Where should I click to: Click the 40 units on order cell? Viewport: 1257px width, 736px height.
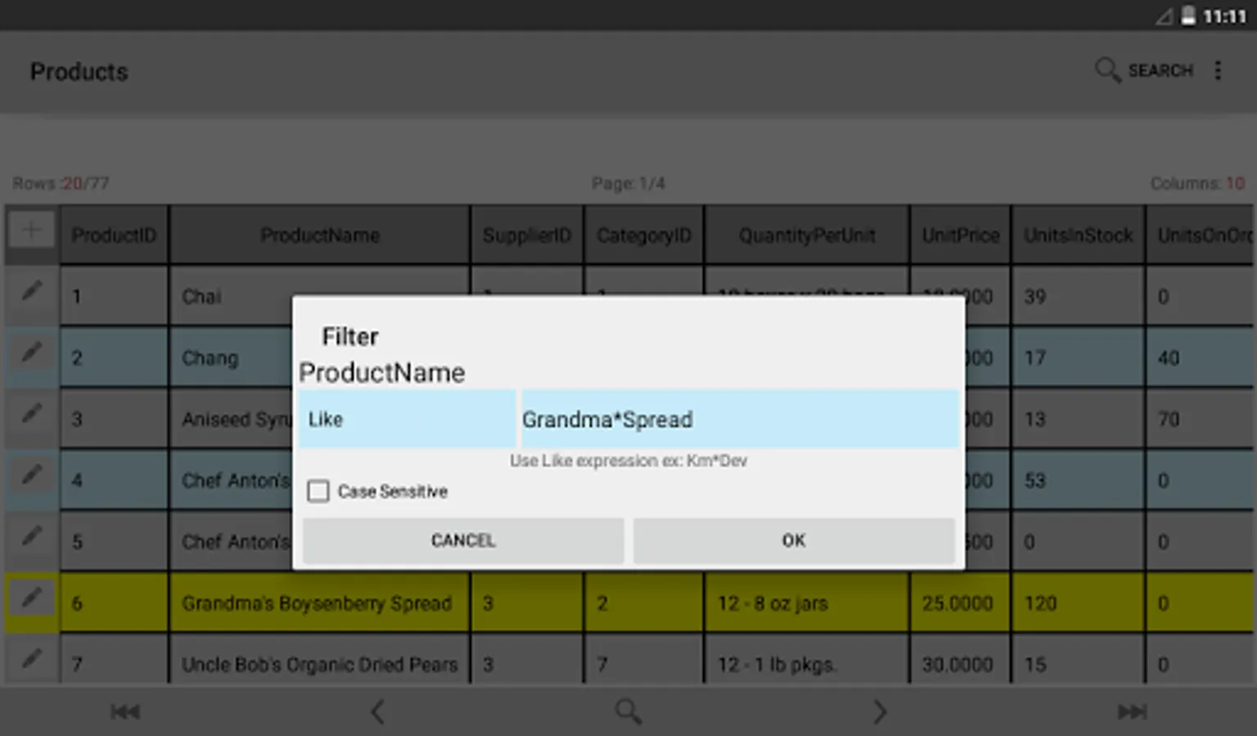1201,357
